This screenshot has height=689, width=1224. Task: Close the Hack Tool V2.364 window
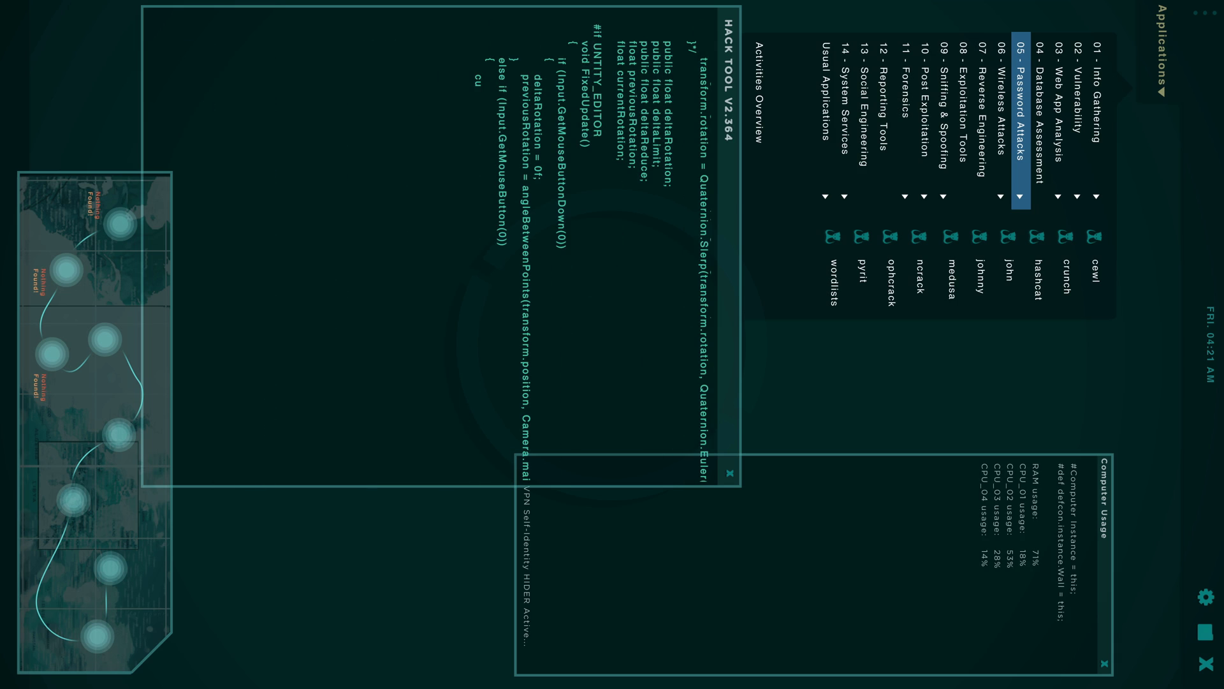(730, 473)
